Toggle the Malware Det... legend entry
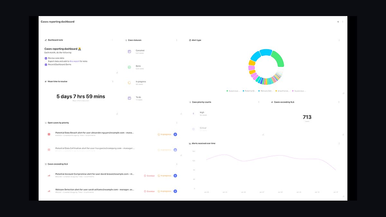Screen dimensions: 386x217 [x=266, y=91]
